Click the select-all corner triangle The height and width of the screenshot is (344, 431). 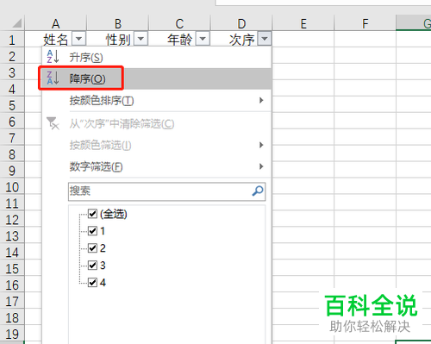(16, 23)
